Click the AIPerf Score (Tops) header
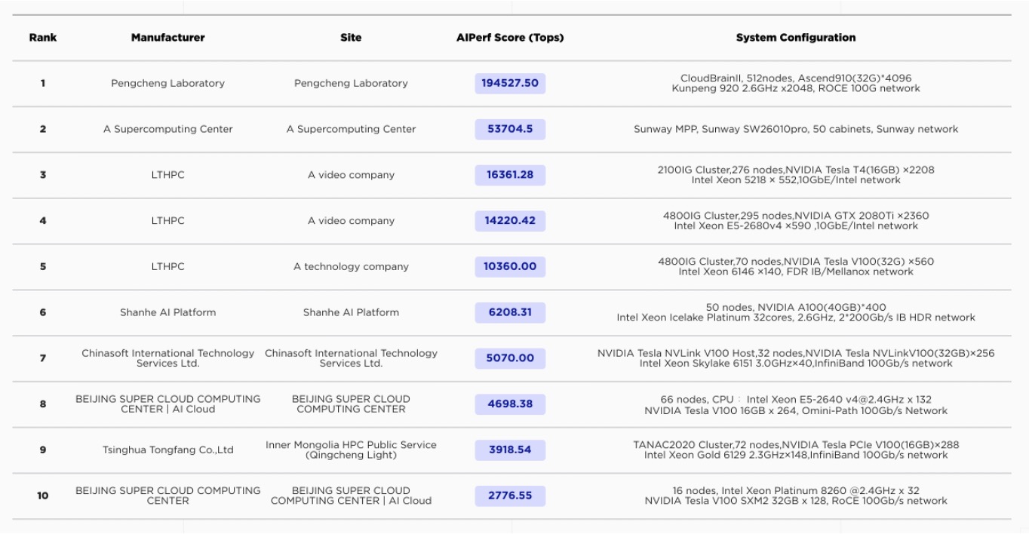Viewport: 1029px width, 534px height. [x=510, y=38]
